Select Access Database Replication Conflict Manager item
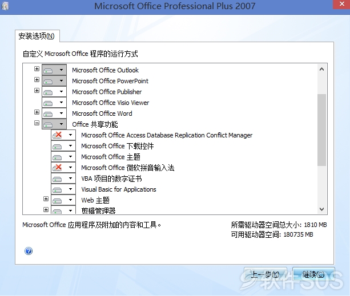350x296 pixels. click(167, 135)
